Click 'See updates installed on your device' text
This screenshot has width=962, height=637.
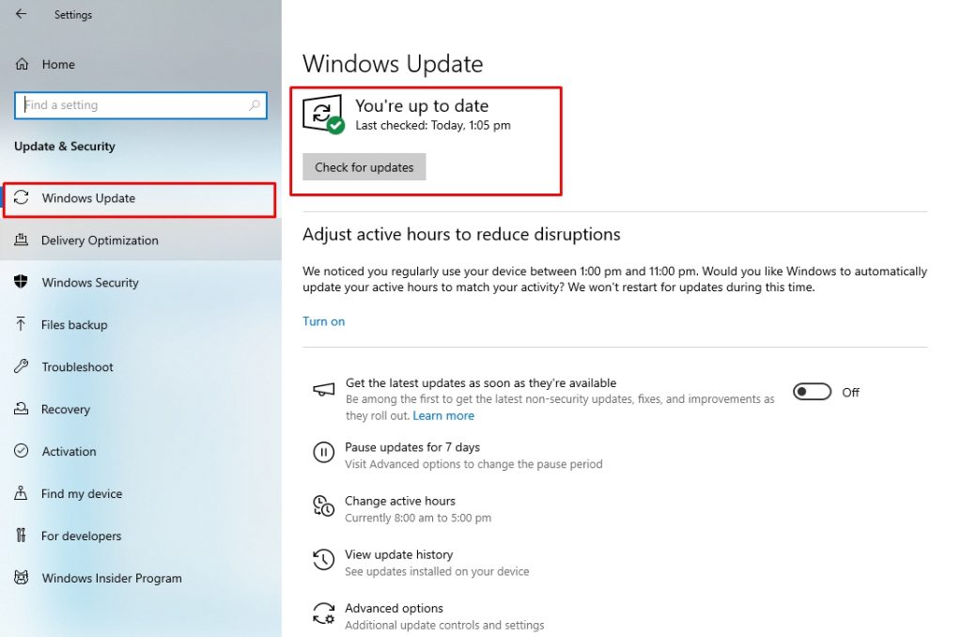tap(437, 571)
